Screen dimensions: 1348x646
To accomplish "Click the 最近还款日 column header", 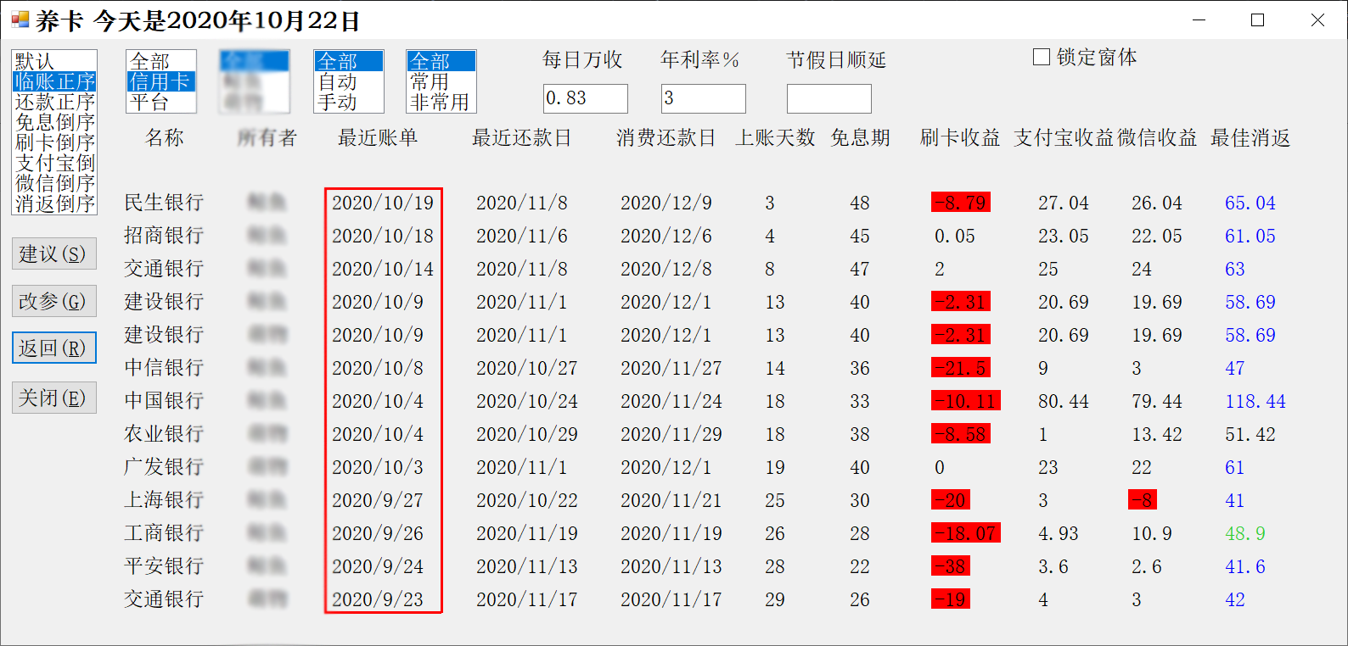I will click(x=522, y=137).
